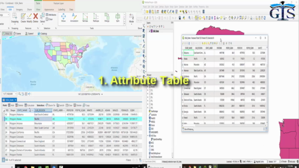The width and height of the screenshot is (299, 168).
Task: Expand the Tools gallery with bottom arrow
Action: click(125, 24)
